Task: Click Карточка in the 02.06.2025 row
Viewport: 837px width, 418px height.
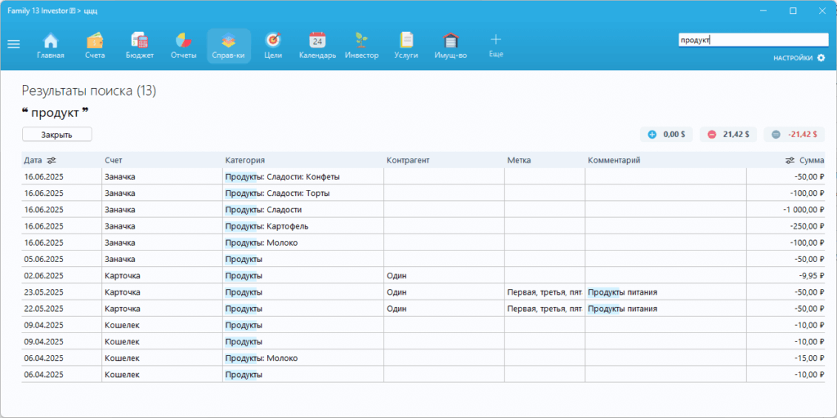Action: click(123, 276)
